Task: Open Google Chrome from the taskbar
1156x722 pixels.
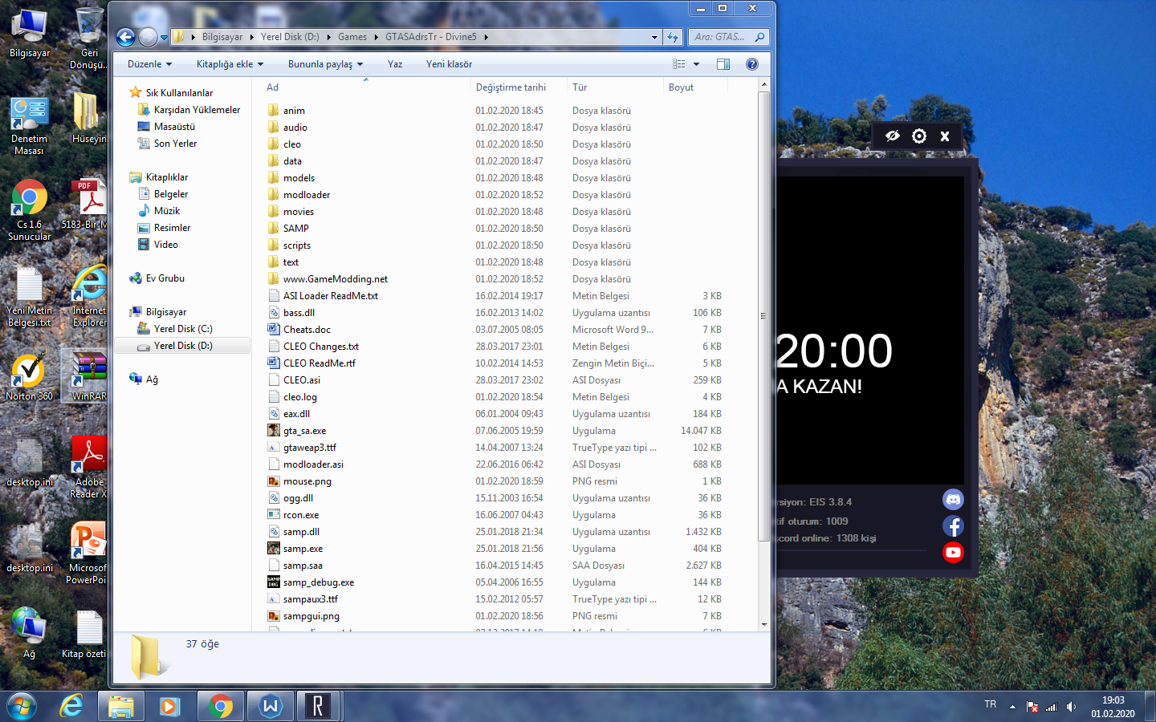Action: pos(220,706)
